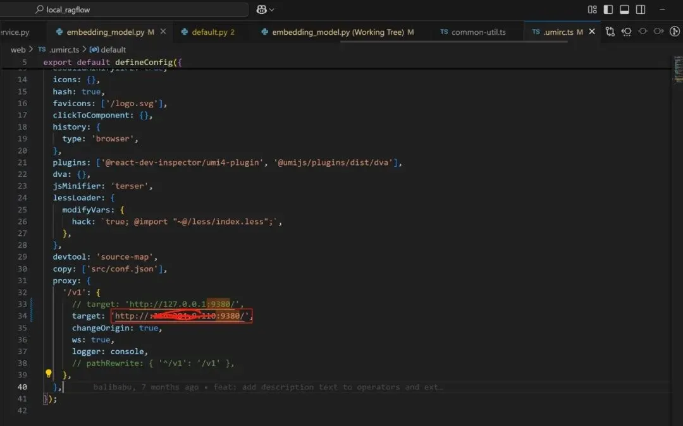The image size is (683, 426).
Task: Click the middle commit navigation icon
Action: click(x=643, y=32)
